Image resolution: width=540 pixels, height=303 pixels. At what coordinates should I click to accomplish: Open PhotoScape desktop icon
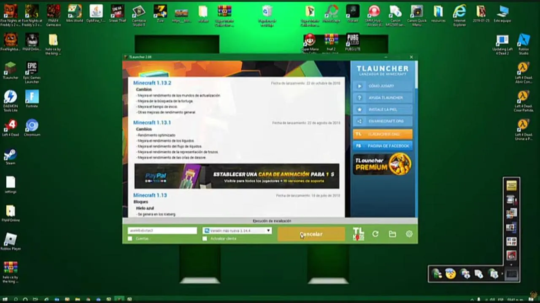[x=331, y=11]
